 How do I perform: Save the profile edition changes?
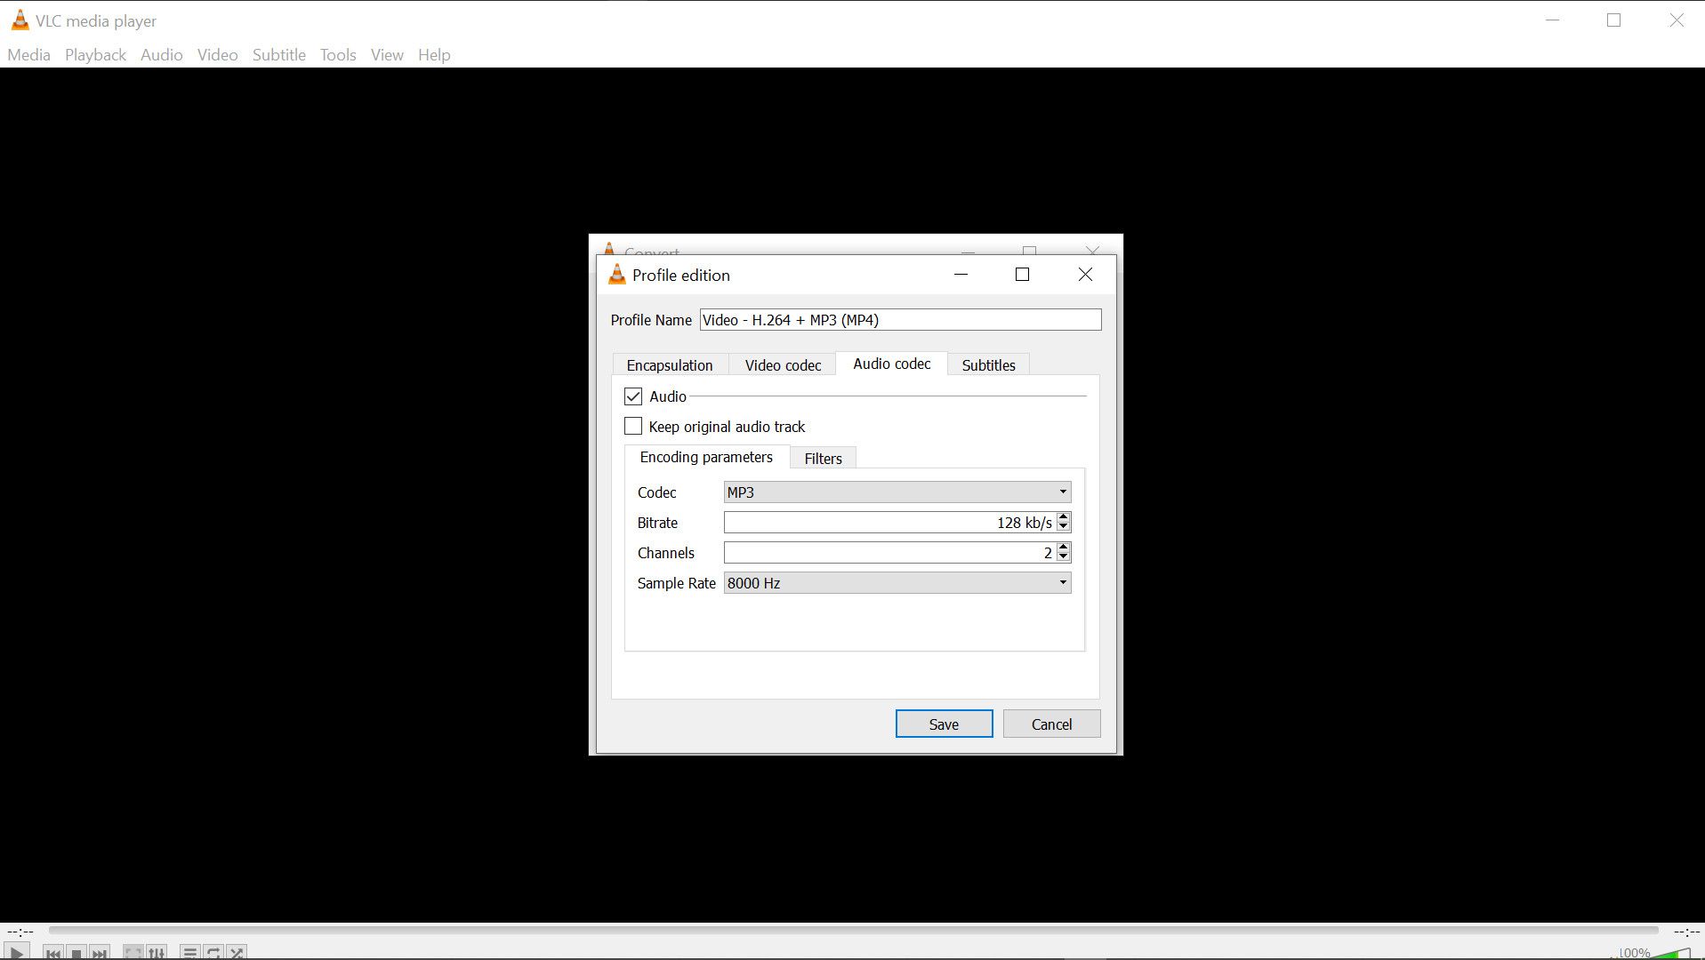(x=944, y=724)
